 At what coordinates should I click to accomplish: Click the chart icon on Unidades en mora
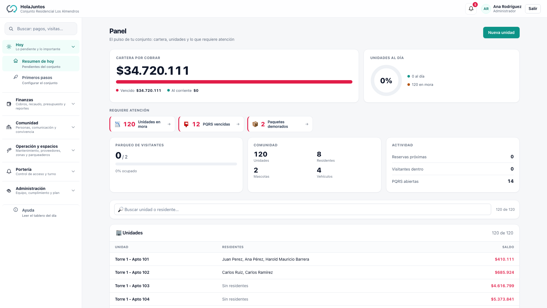coord(118,124)
